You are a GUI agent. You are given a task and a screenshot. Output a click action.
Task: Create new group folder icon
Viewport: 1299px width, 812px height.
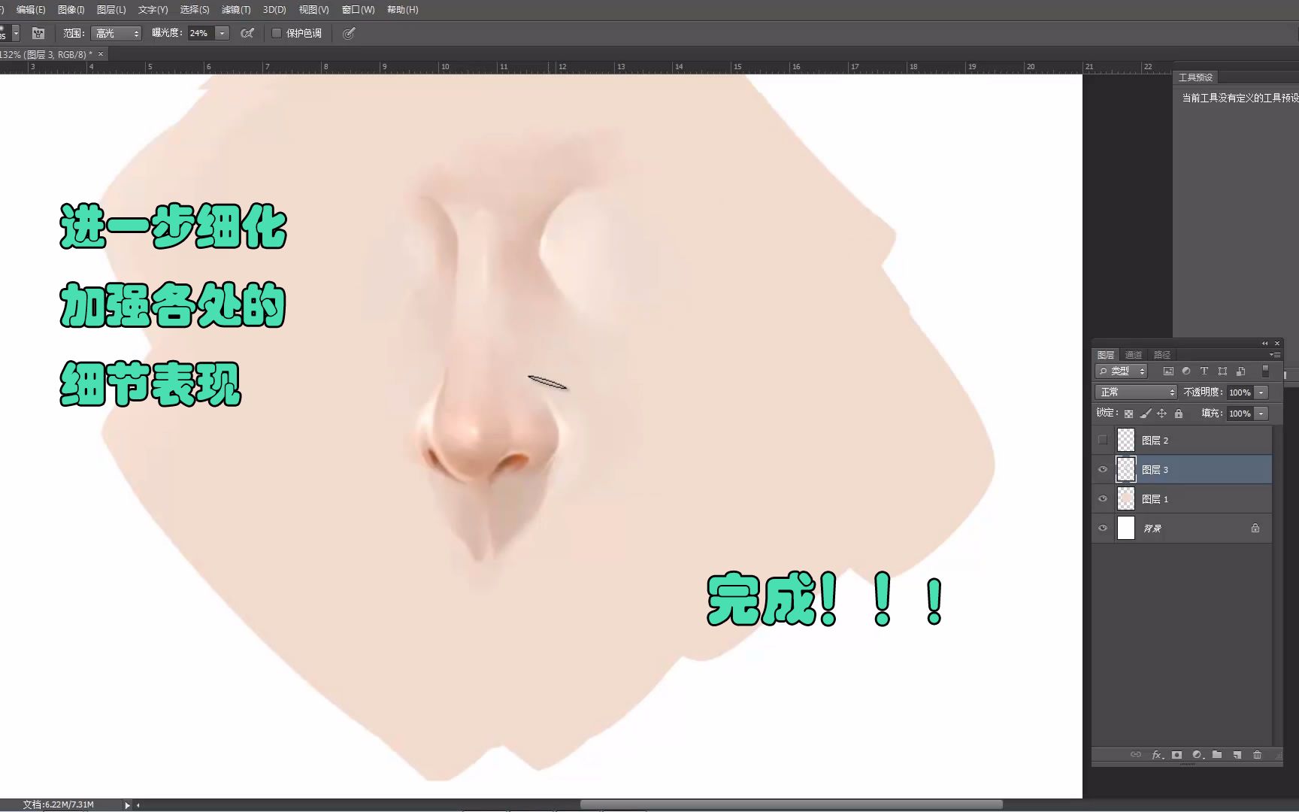coord(1217,755)
